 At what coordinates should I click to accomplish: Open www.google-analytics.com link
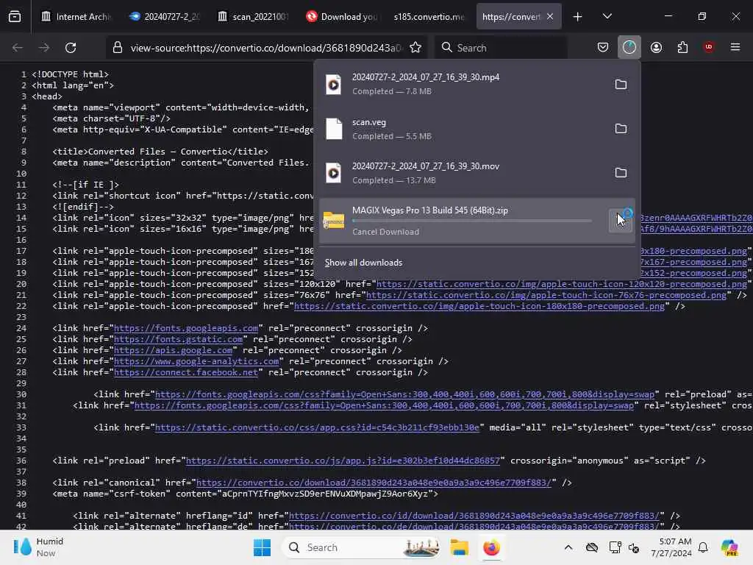[196, 361]
